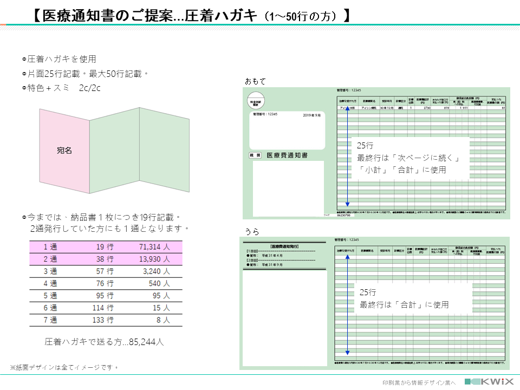Click the 管理番号:12345 above the front table
The image size is (520, 390).
click(x=349, y=90)
